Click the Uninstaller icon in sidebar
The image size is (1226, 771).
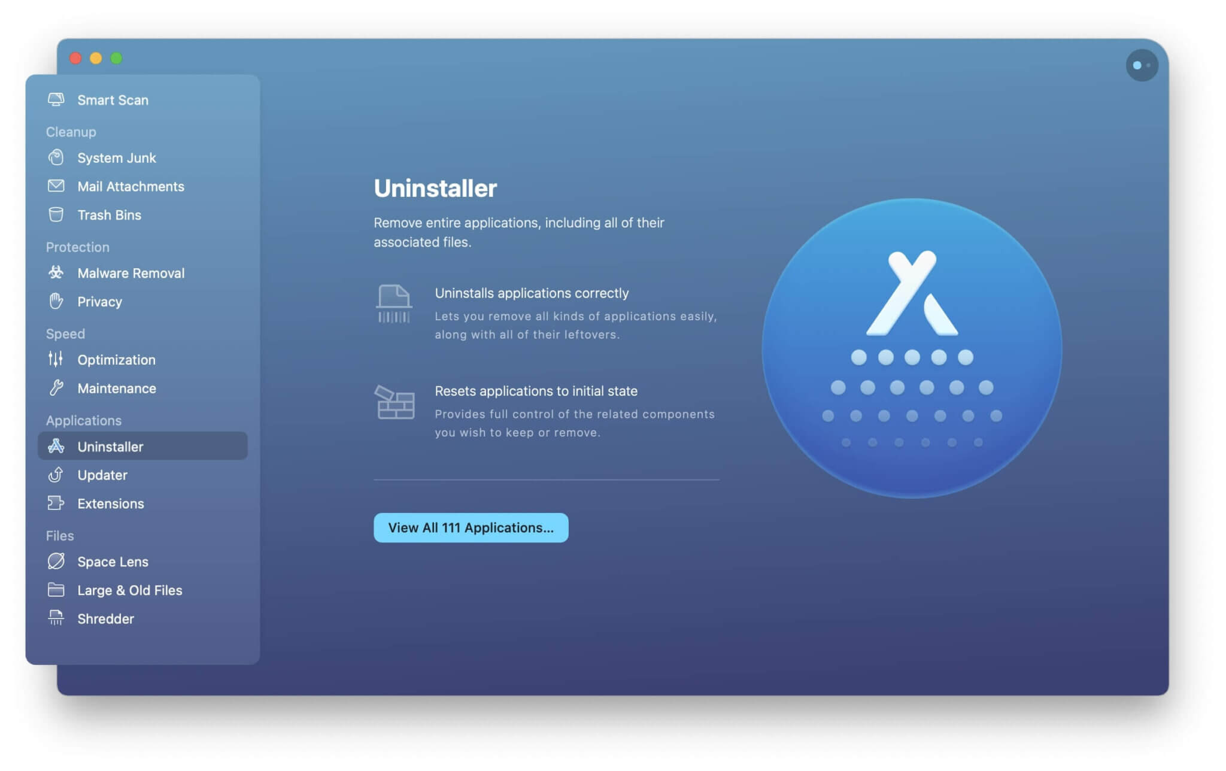pos(56,446)
